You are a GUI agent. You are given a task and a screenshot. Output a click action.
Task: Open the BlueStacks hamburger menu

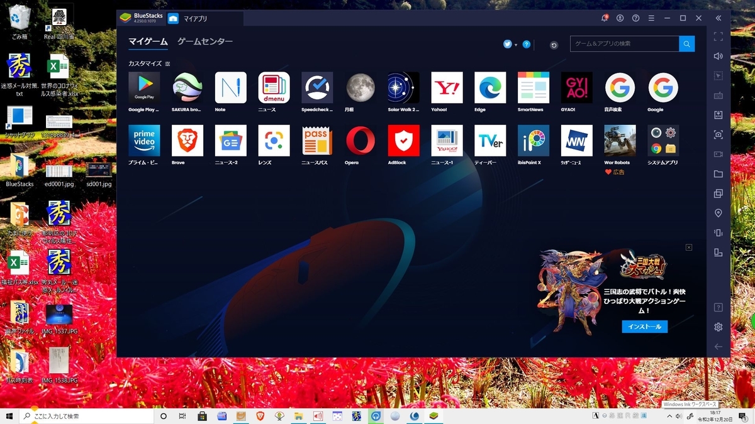(652, 18)
